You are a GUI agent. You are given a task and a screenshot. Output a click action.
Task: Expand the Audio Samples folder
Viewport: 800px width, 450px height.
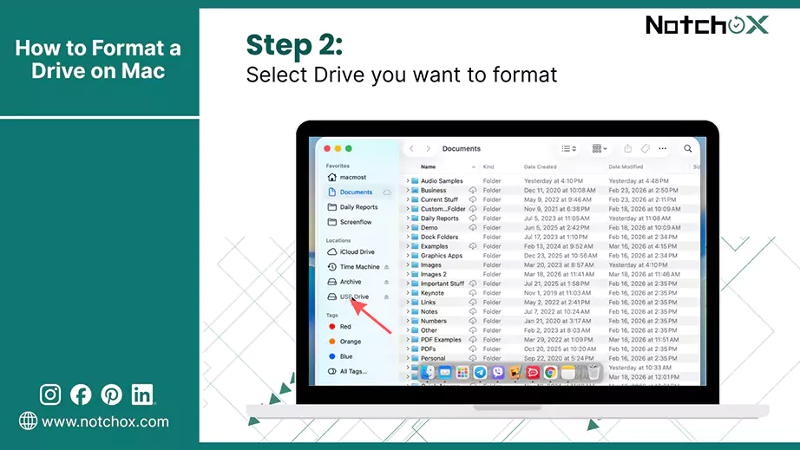408,181
